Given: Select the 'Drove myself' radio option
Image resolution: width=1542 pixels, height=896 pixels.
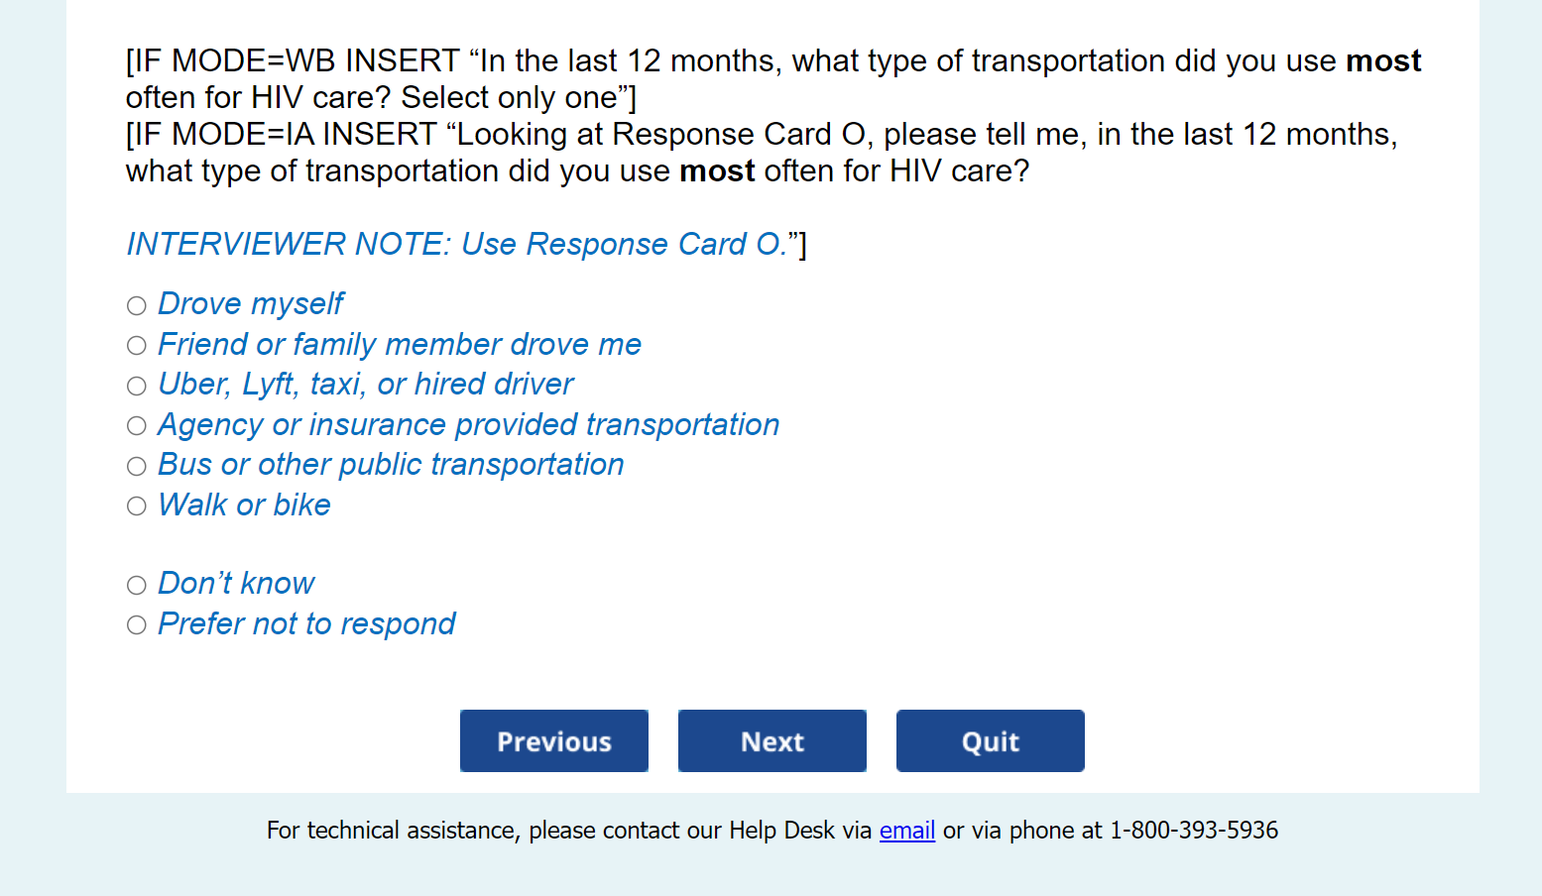Looking at the screenshot, I should point(137,305).
